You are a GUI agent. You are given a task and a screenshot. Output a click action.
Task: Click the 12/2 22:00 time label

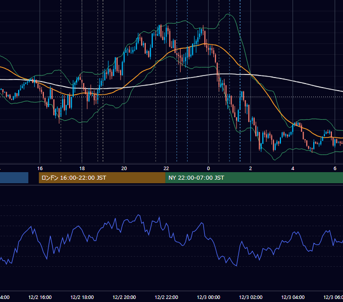(x=166, y=297)
